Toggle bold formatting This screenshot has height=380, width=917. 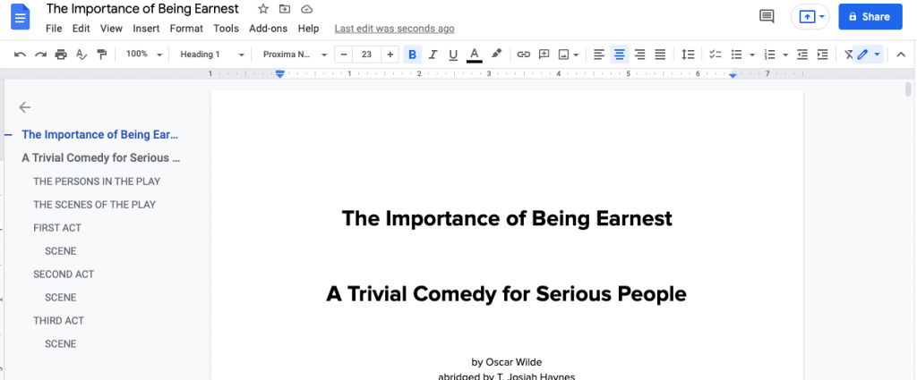pos(412,55)
